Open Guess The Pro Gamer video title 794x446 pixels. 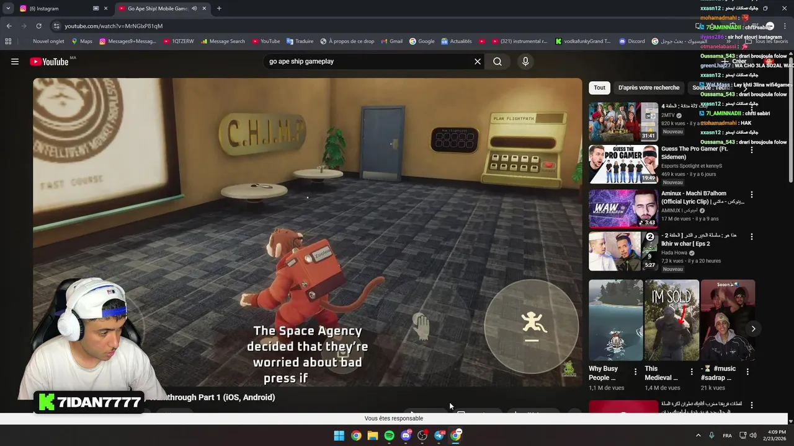coord(695,153)
